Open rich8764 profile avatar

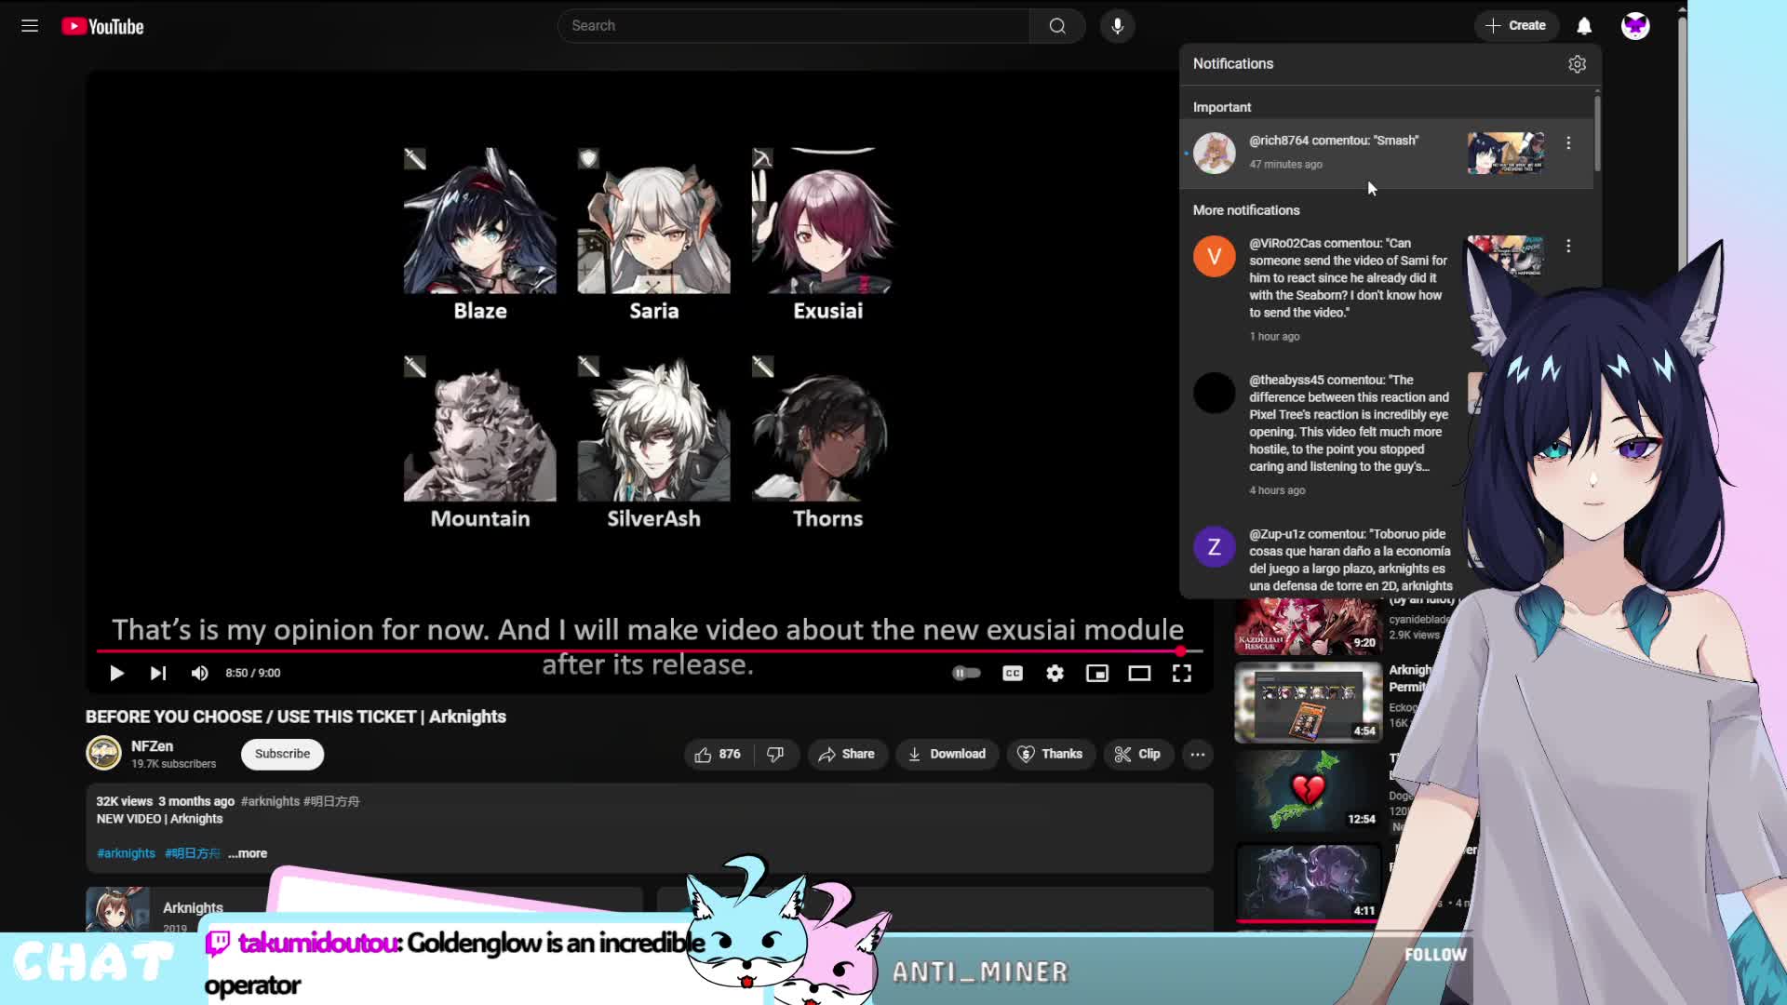tap(1214, 153)
